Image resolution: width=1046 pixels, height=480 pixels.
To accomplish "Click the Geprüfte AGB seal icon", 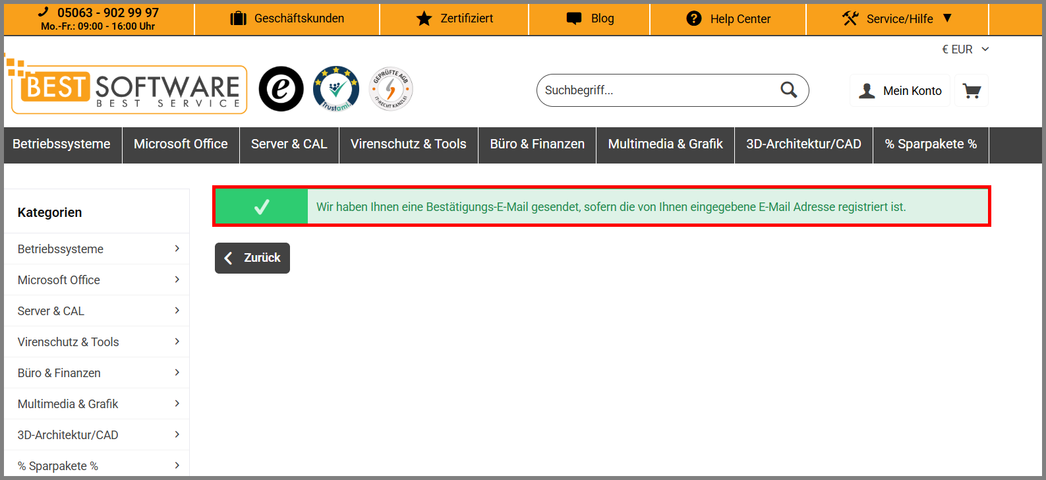I will (391, 89).
